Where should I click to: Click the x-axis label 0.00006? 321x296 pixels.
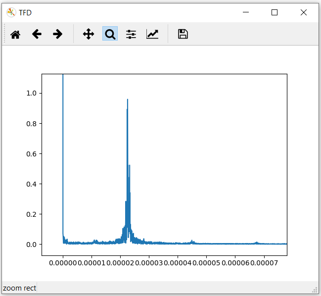[x=235, y=263]
